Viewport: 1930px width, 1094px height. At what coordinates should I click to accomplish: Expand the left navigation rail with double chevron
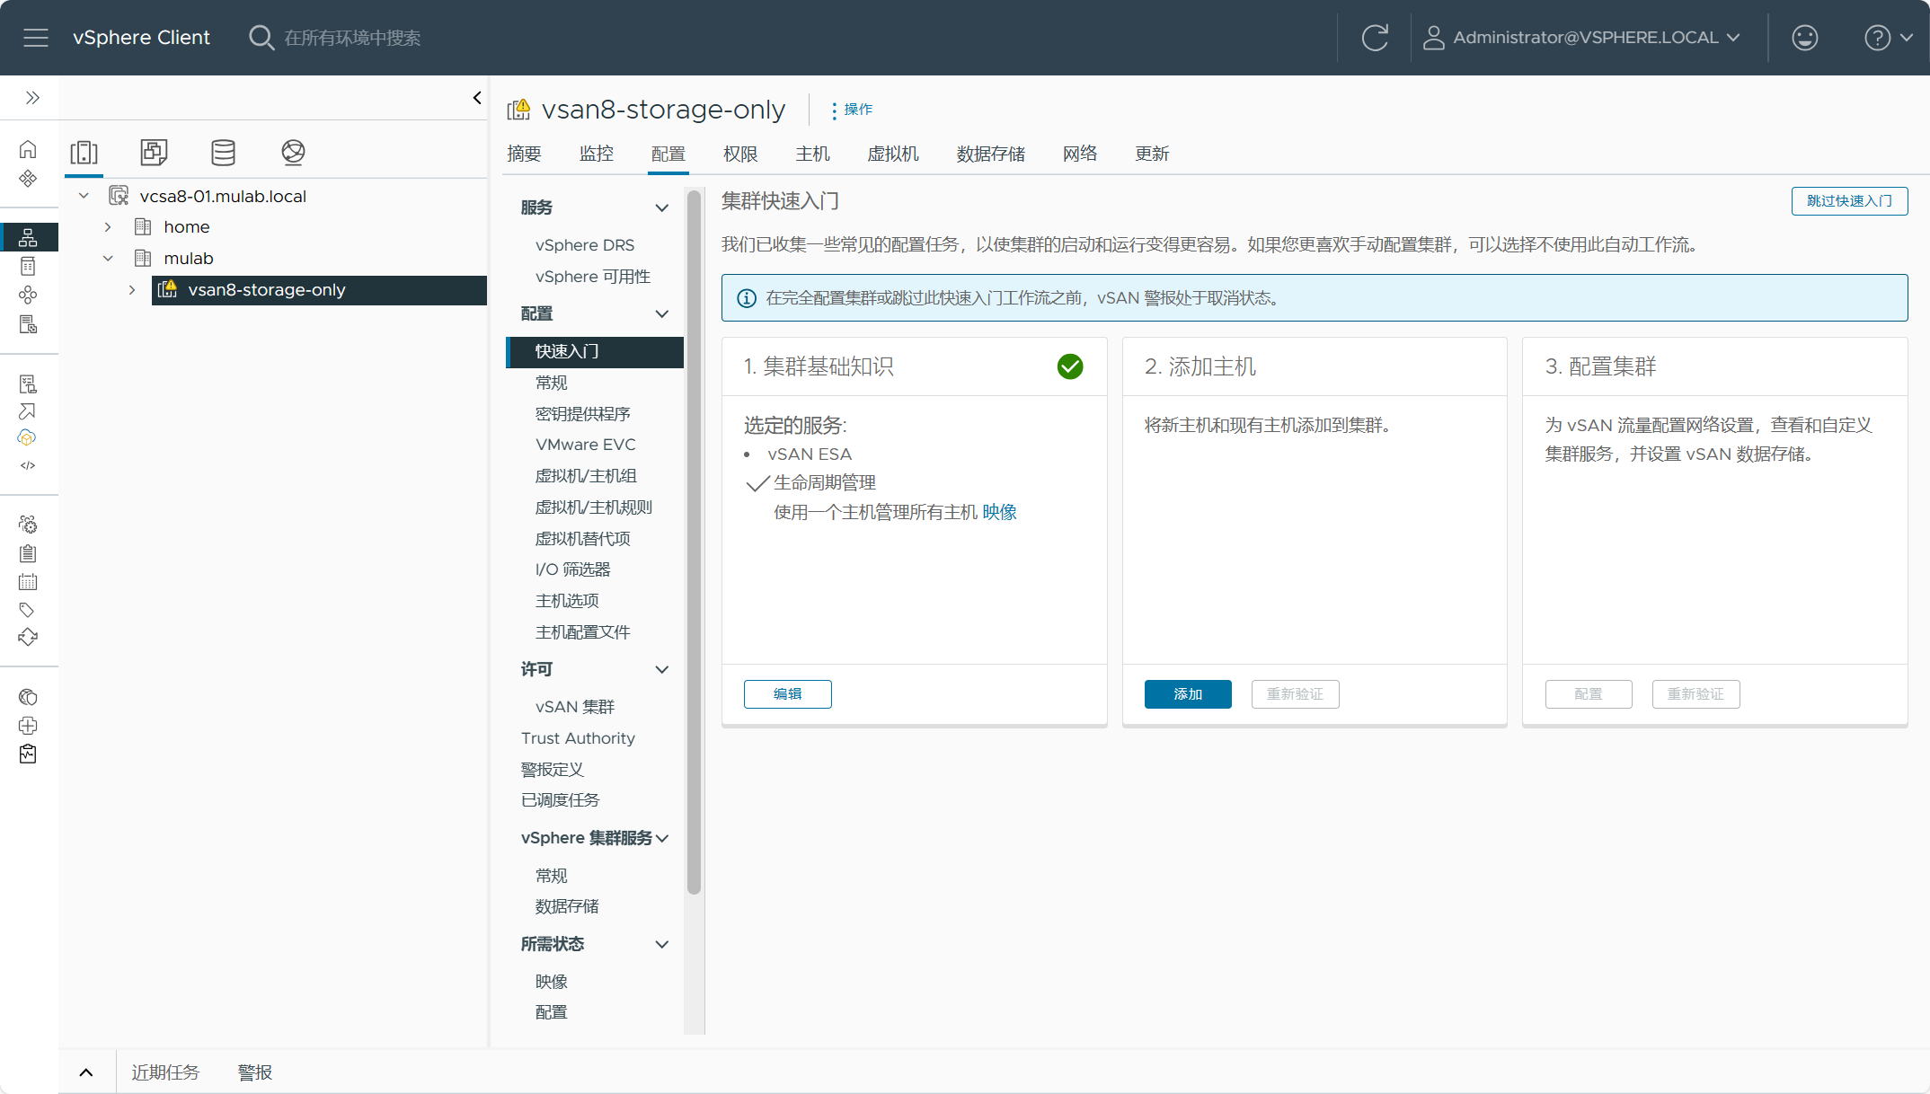tap(32, 98)
